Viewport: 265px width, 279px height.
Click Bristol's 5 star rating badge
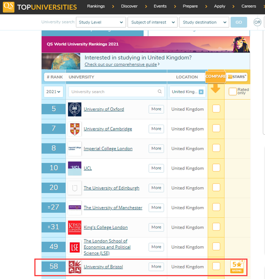coord(237,266)
